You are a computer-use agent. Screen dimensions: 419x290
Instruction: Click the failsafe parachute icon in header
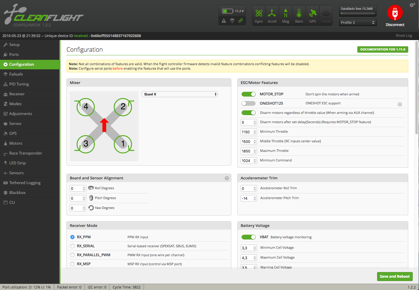232,21
